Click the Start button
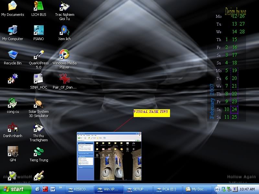This screenshot has width=259, height=194. coord(14,189)
